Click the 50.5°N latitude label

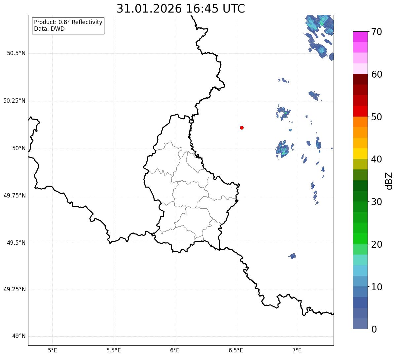click(16, 53)
